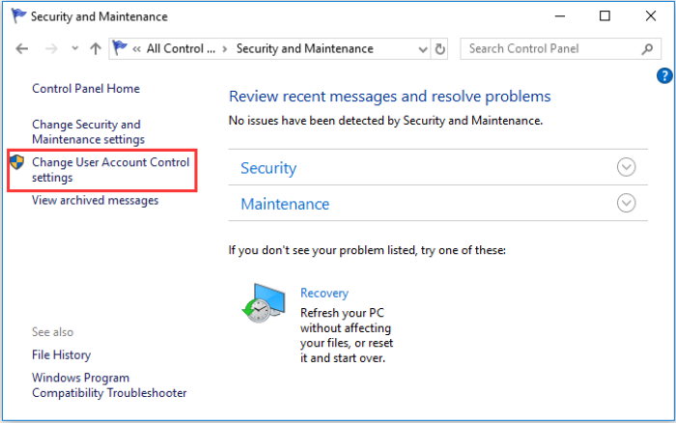The width and height of the screenshot is (676, 423).
Task: Expand the address bar history dropdown
Action: click(423, 49)
